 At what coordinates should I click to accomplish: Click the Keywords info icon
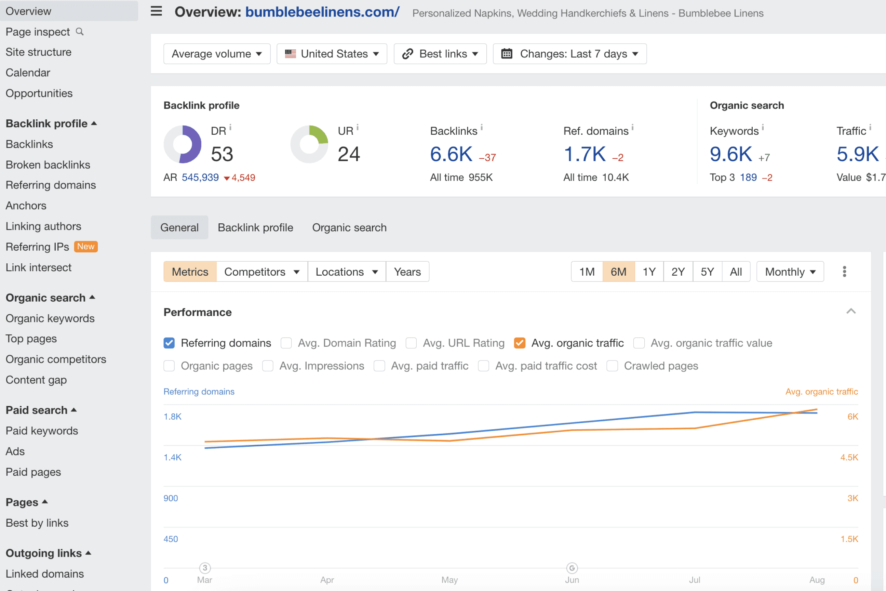pos(763,127)
